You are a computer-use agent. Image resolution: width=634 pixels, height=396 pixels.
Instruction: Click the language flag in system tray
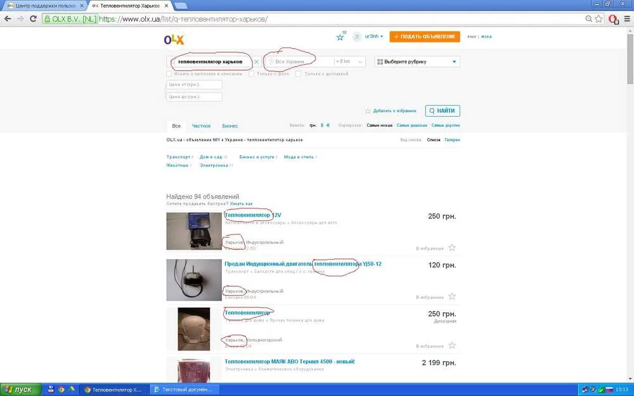[609, 390]
